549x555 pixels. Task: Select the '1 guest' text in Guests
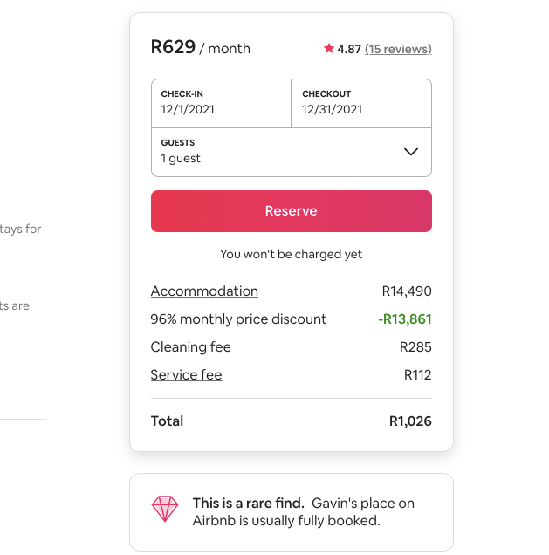[181, 158]
